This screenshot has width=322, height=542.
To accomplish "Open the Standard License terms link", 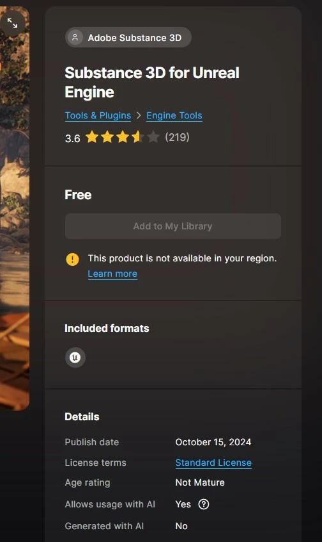I will point(213,463).
